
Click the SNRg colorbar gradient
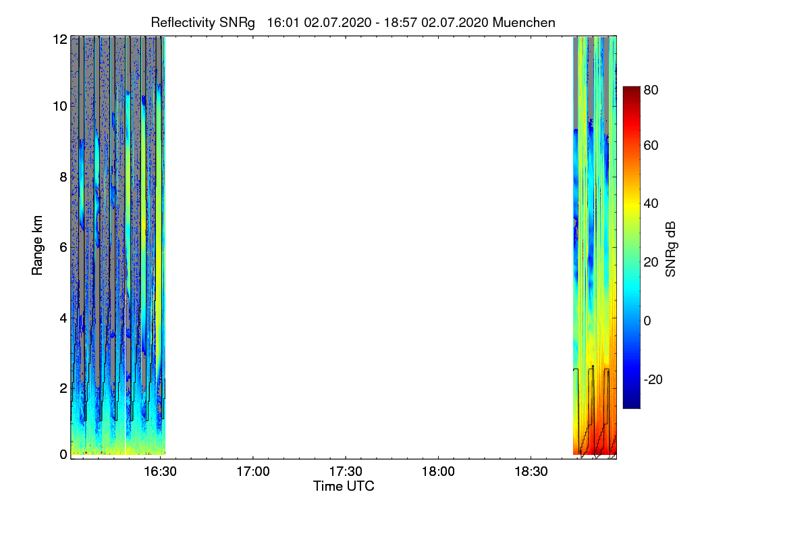tap(631, 247)
